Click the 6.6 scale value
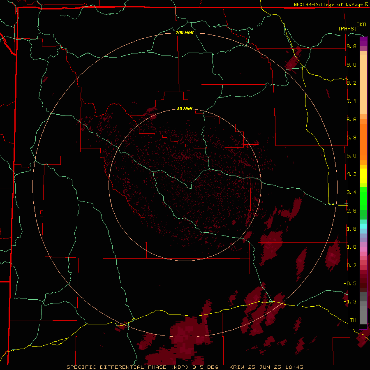This screenshot has width=370, height=370. (x=351, y=119)
